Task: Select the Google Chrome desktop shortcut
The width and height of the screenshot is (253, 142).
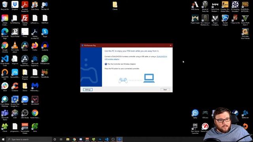Action: click(x=5, y=47)
